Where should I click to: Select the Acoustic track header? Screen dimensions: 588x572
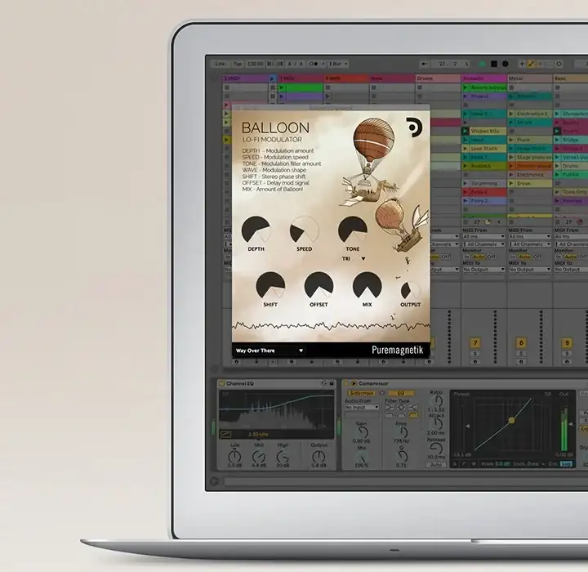point(483,78)
